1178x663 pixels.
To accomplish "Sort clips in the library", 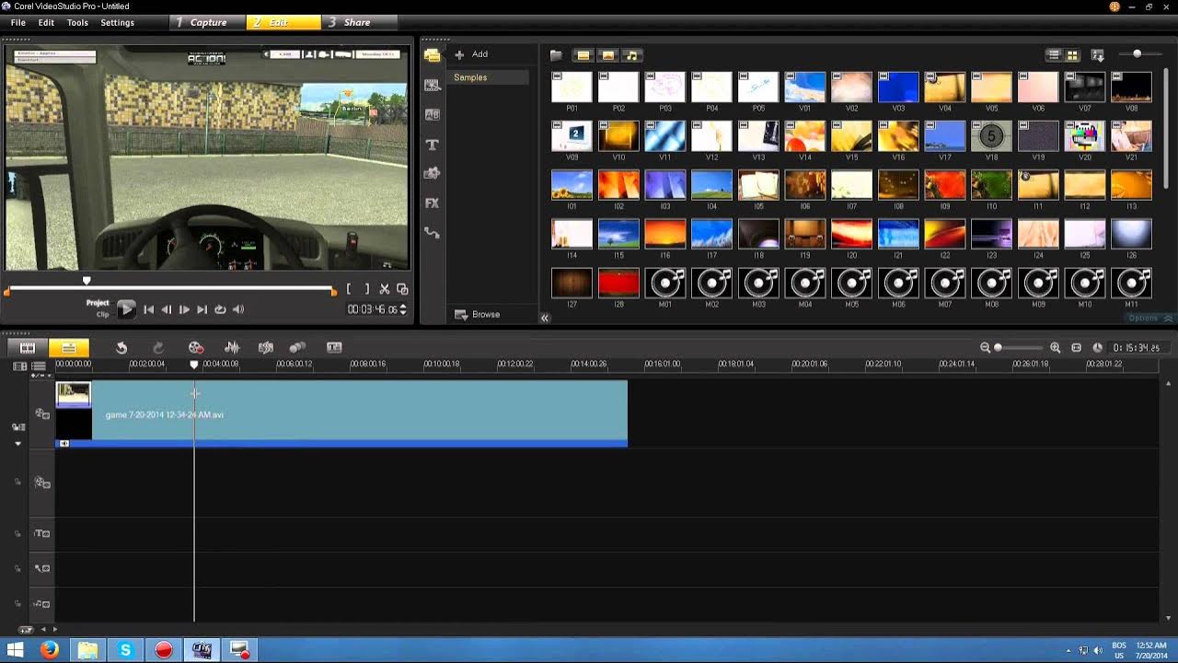I will click(1097, 55).
